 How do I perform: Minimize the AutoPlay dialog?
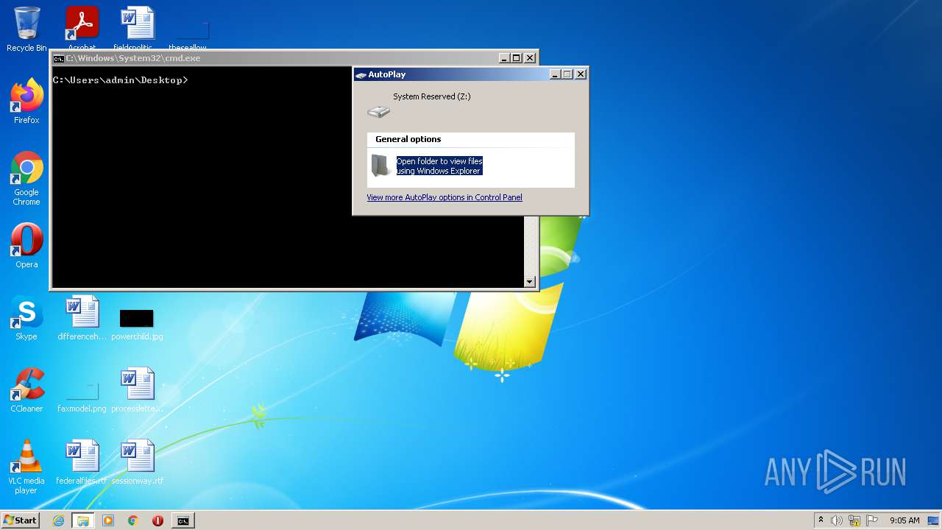point(554,74)
